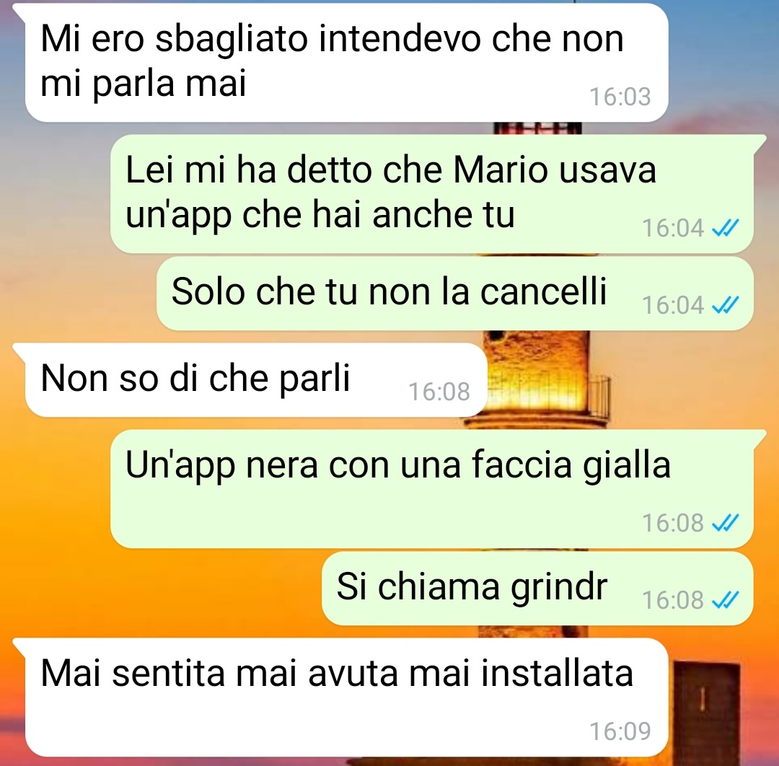Select the 'Mai sentita mai avuta mai installata' message
The image size is (779, 766).
tap(346, 697)
